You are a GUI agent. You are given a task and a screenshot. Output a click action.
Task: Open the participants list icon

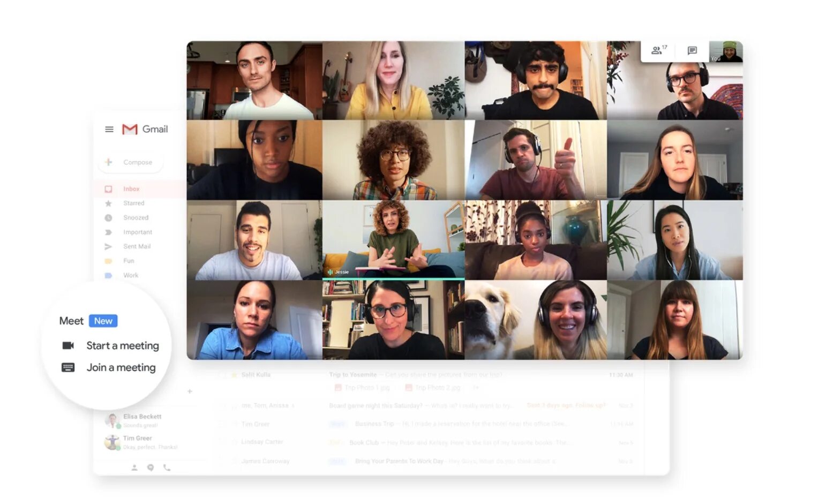[x=658, y=50]
